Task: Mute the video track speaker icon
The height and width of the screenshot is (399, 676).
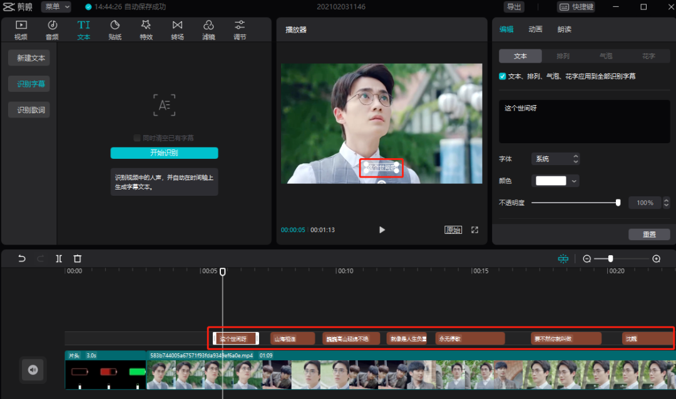Action: tap(33, 370)
